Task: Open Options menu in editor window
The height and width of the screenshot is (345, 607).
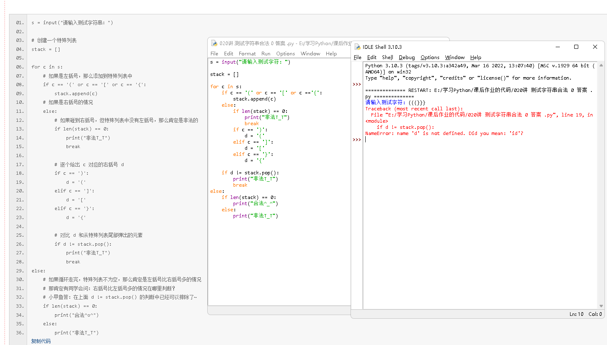Action: point(286,54)
